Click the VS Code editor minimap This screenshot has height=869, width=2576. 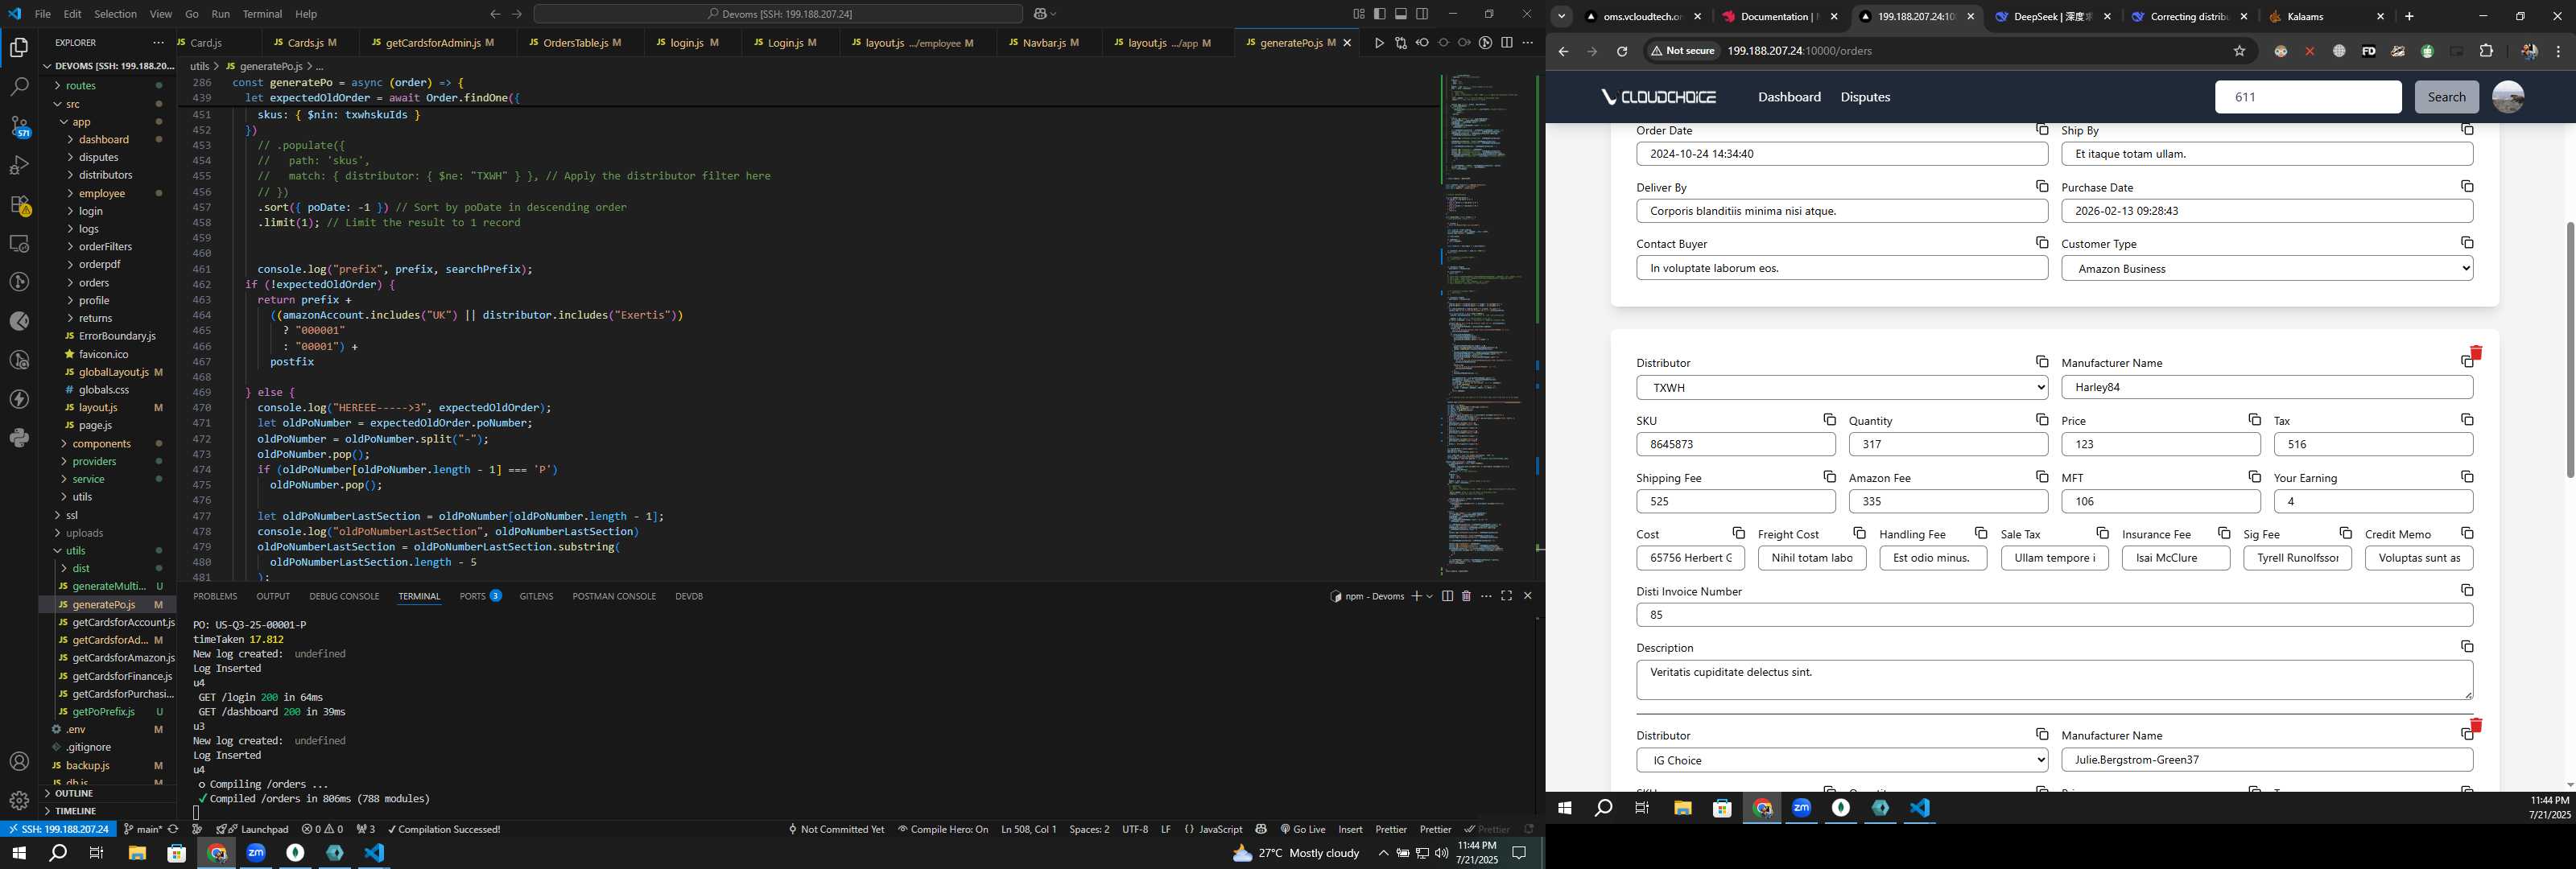coord(1483,325)
